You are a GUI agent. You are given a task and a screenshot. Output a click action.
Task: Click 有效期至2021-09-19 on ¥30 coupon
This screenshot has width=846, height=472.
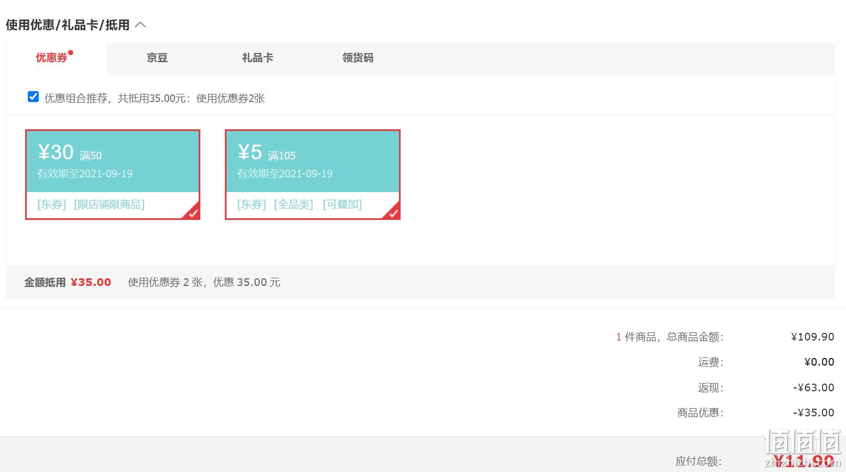pyautogui.click(x=85, y=174)
